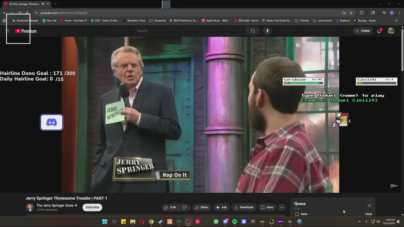Click the Ask button

[x=221, y=207]
